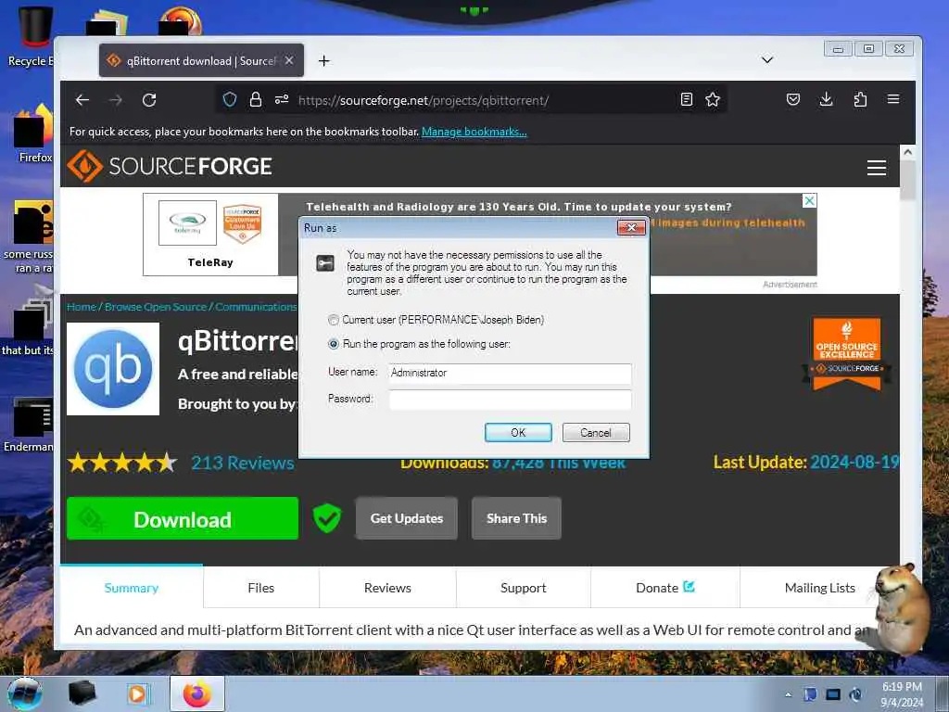Click the system tray volume icon
This screenshot has width=949, height=712.
coord(855,694)
